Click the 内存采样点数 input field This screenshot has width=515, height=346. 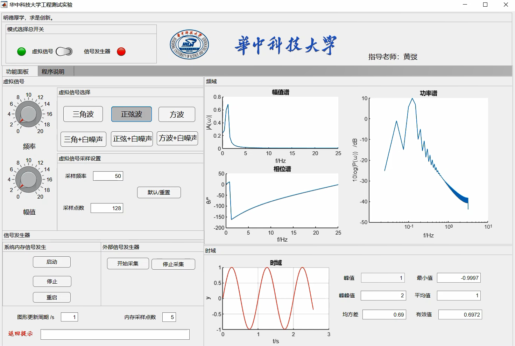coord(169,317)
